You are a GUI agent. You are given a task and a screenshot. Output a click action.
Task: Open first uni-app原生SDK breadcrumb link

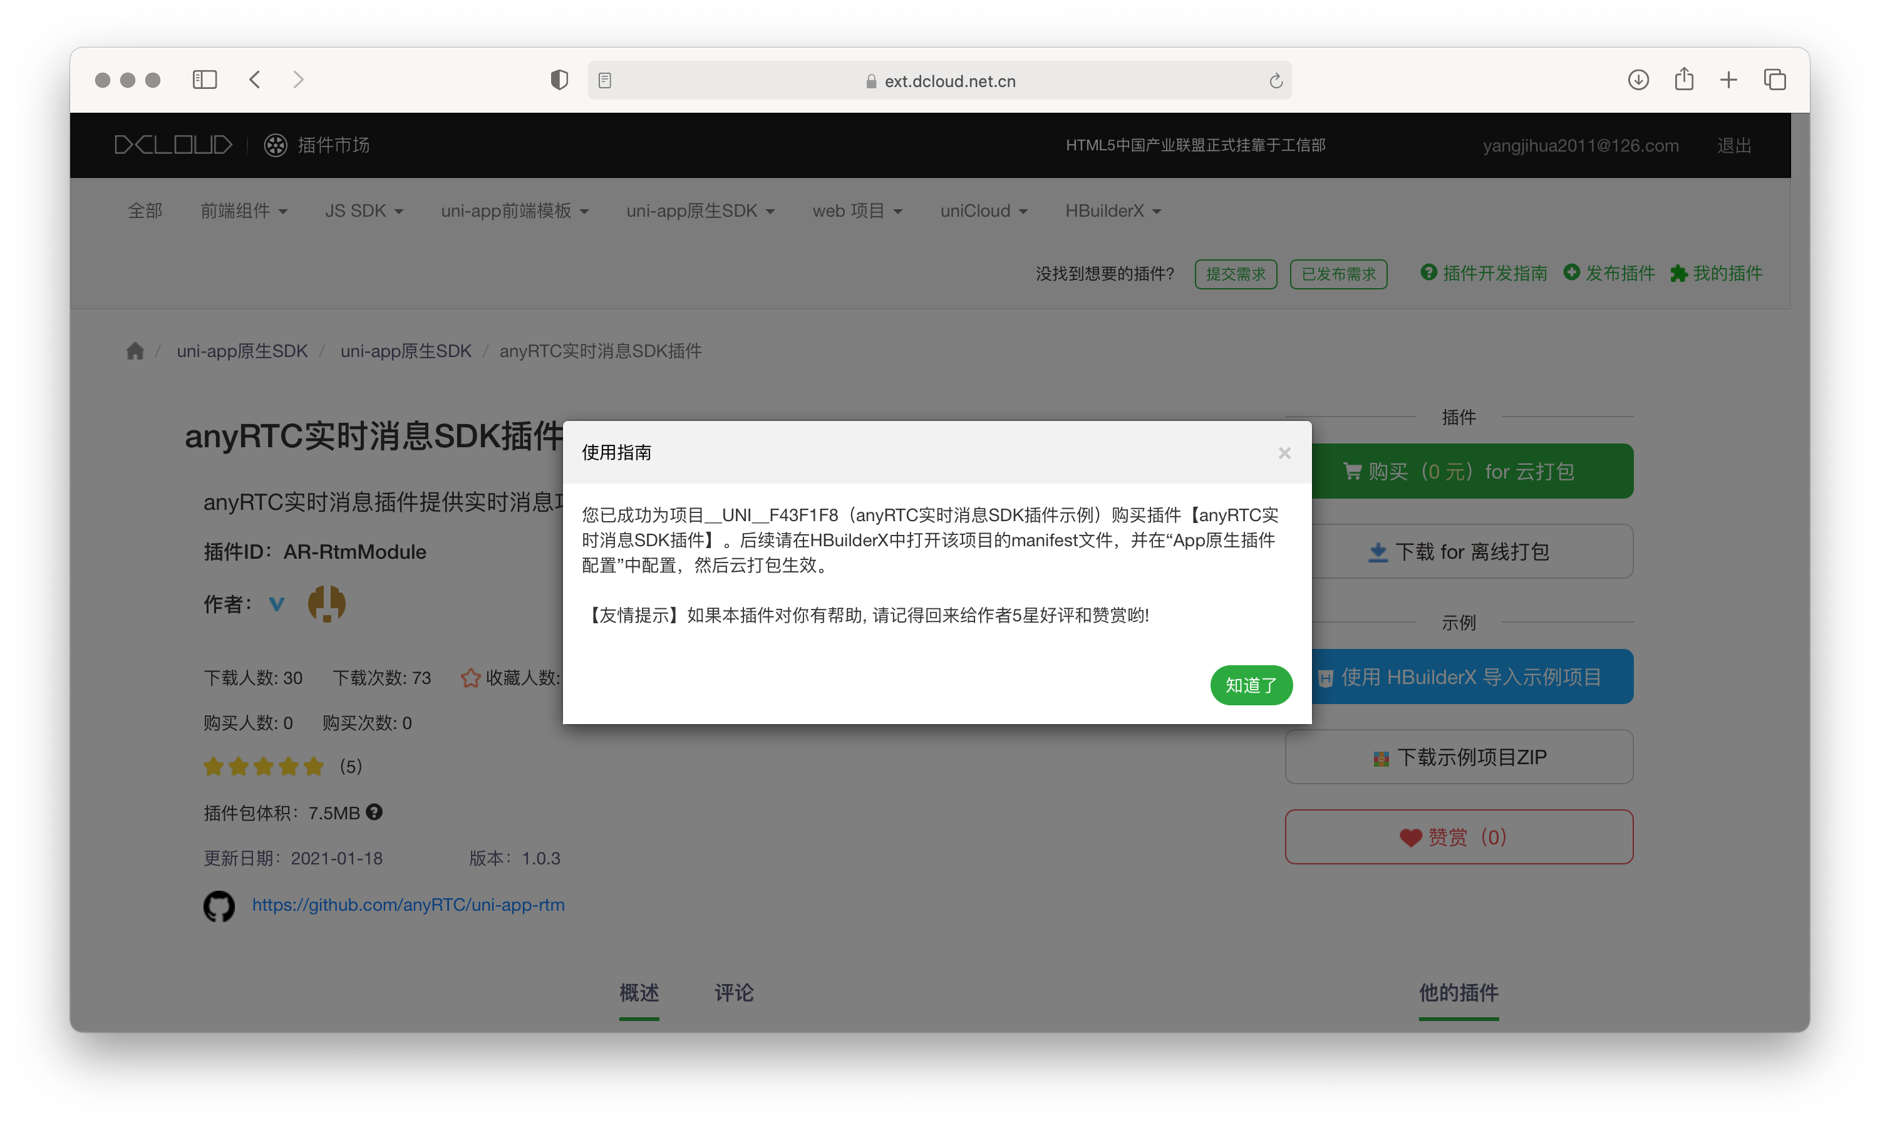click(x=242, y=350)
